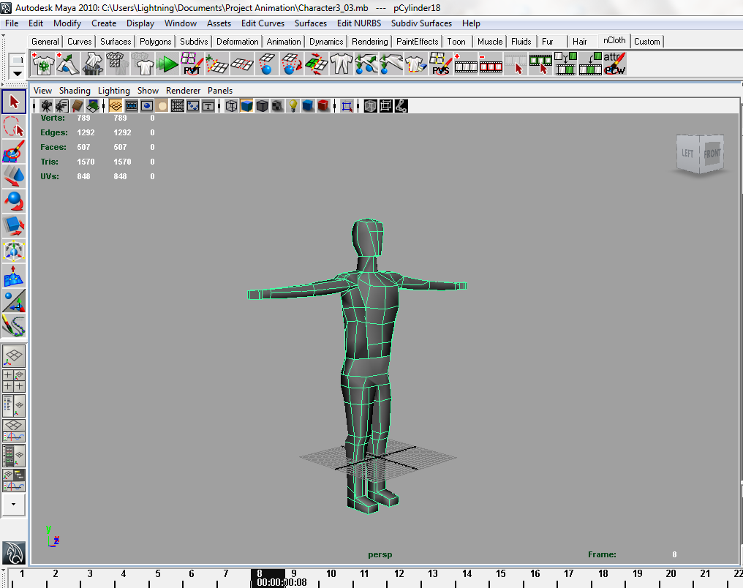Screen dimensions: 743x588
Task: Open the Window menu
Action: point(181,23)
